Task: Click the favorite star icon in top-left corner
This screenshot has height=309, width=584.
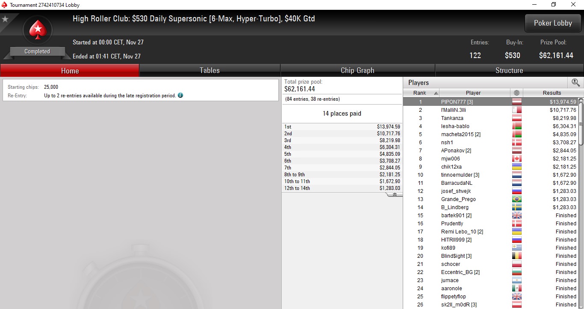Action: [5, 19]
